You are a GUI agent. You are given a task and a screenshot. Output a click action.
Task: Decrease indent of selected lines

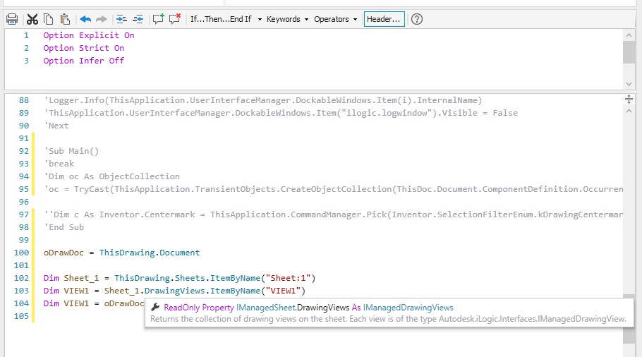138,19
